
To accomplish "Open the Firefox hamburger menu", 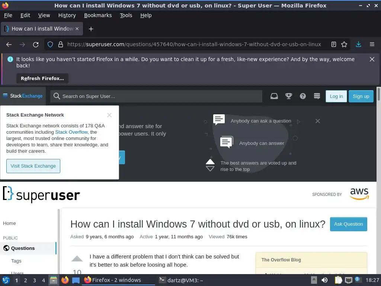I will tap(372, 45).
